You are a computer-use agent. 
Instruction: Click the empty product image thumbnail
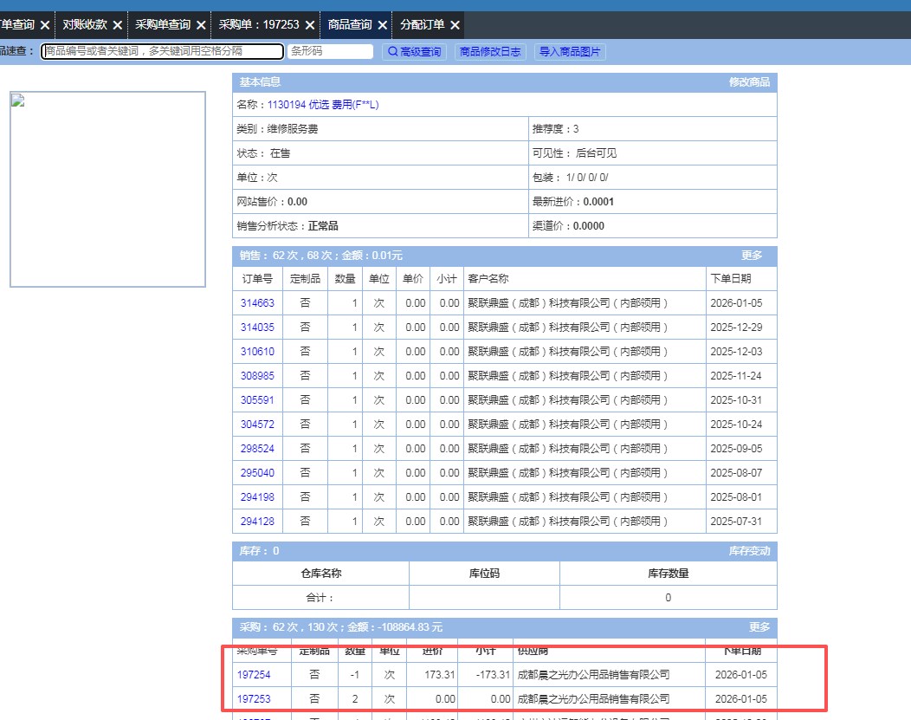point(107,189)
